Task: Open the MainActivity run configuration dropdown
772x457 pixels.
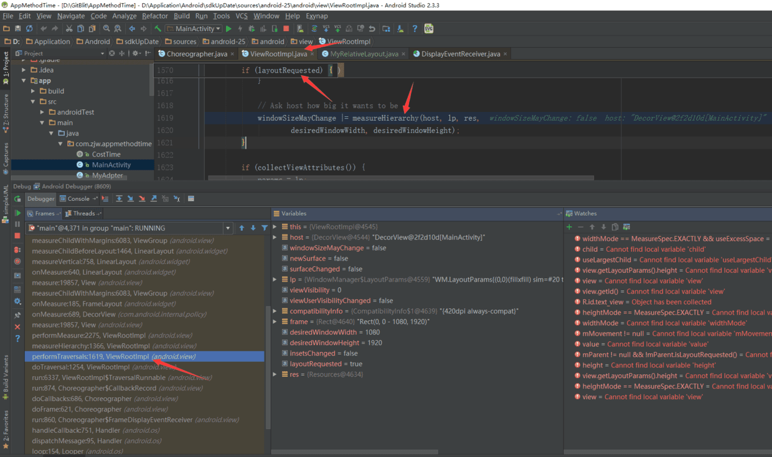Action: tap(194, 29)
